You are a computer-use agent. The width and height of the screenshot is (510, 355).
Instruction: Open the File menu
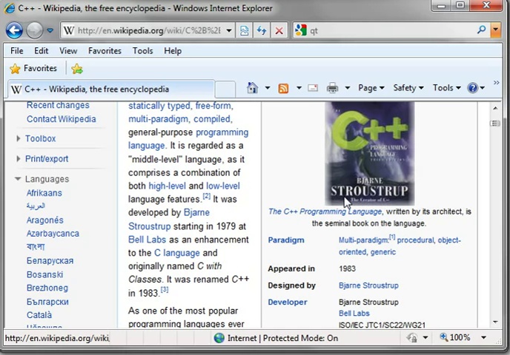(16, 51)
